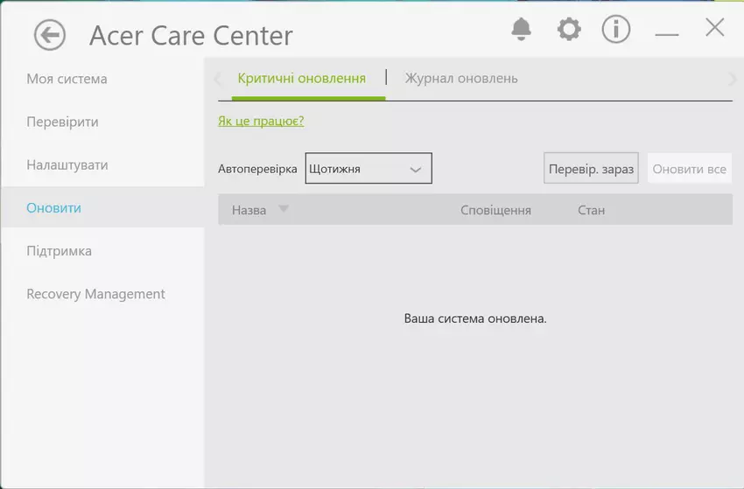Switch to Журнал оновлень tab

click(x=460, y=79)
